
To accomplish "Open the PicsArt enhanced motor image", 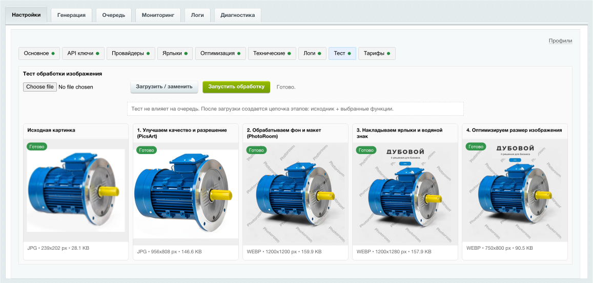I will [x=186, y=194].
